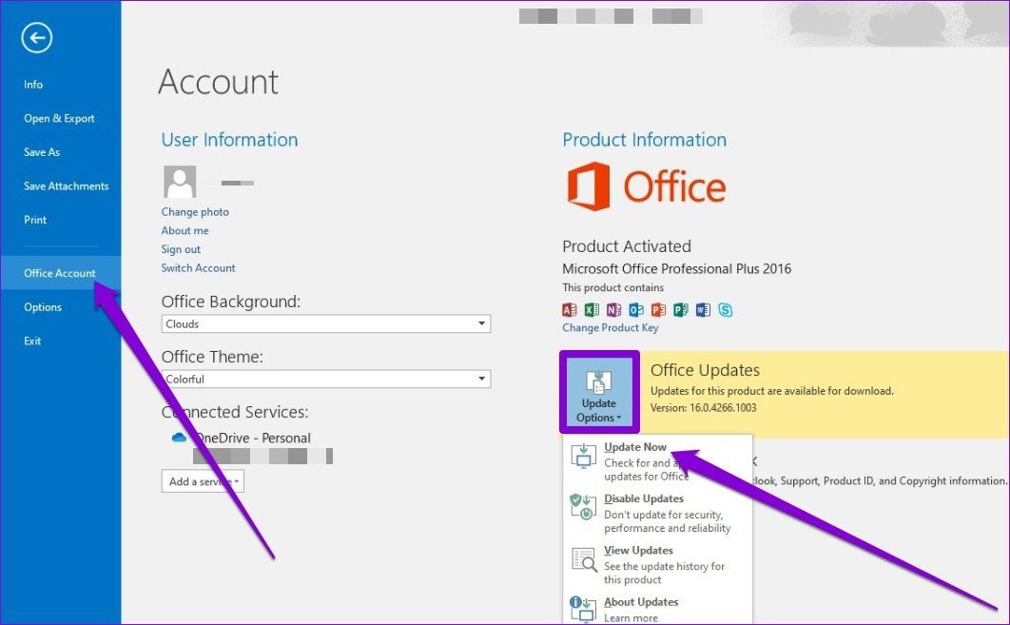Image resolution: width=1010 pixels, height=625 pixels.
Task: Click the OneNote app icon
Action: (613, 310)
